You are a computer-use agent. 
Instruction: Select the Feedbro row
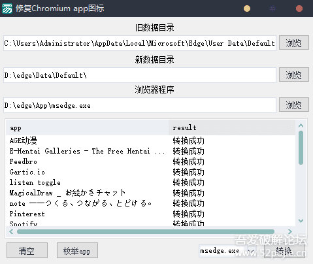(x=150, y=161)
